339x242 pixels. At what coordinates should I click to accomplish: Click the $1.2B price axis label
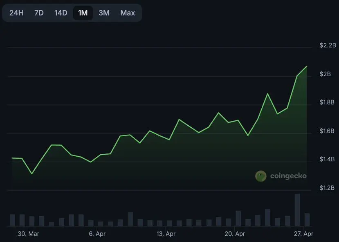[x=328, y=188]
